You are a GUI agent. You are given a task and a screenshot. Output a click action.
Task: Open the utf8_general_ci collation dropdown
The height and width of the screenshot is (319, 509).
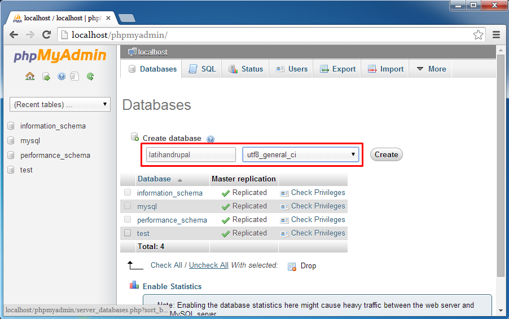pos(301,154)
